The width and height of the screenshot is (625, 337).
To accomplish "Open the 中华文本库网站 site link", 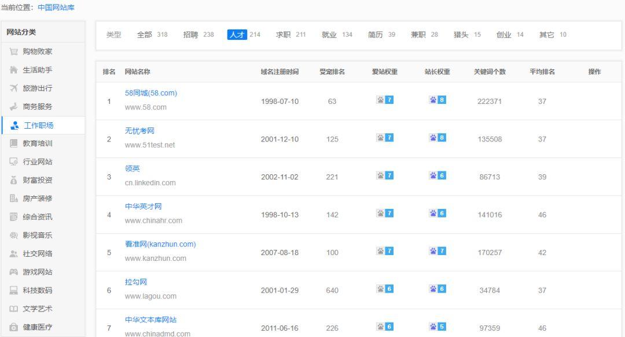I will click(x=150, y=320).
